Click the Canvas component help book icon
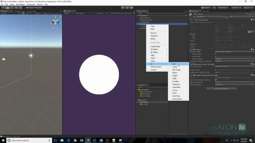The image size is (255, 143). click(x=251, y=49)
